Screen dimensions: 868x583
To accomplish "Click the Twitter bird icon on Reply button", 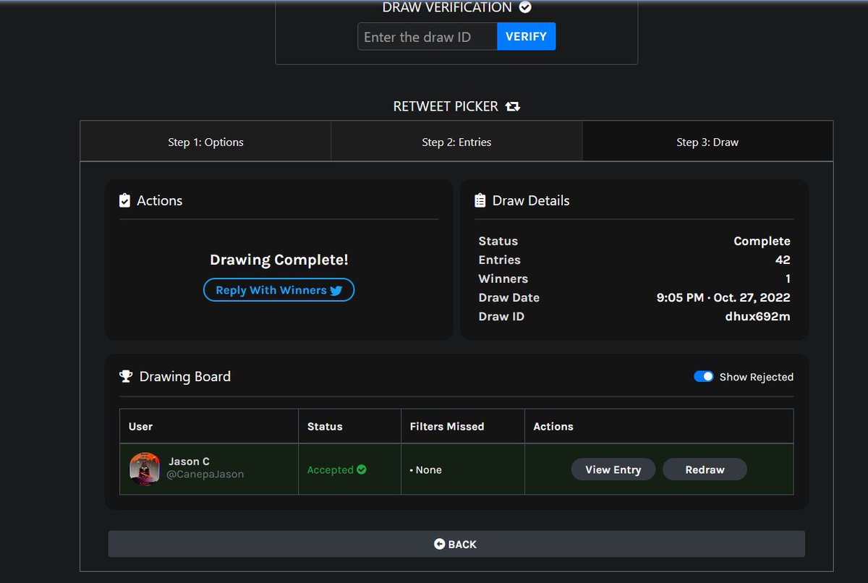I will tap(336, 290).
